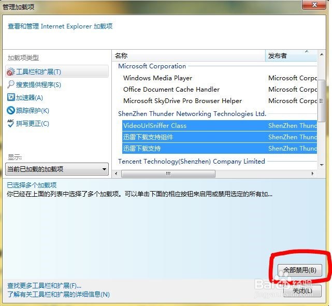Select Microsoft SkyDrive Pro Browser Helper
Image resolution: width=332 pixels, height=306 pixels.
click(220, 101)
